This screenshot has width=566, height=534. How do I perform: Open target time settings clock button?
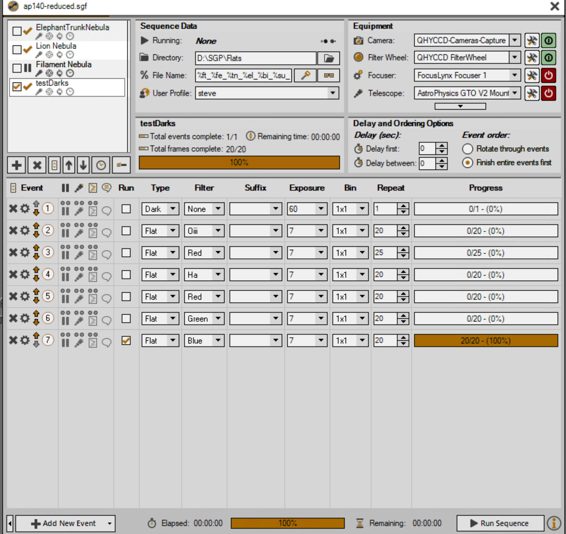point(101,165)
